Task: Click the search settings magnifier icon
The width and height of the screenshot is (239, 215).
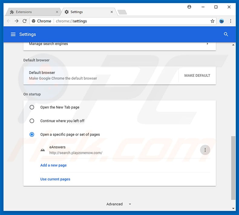Action: coord(226,34)
